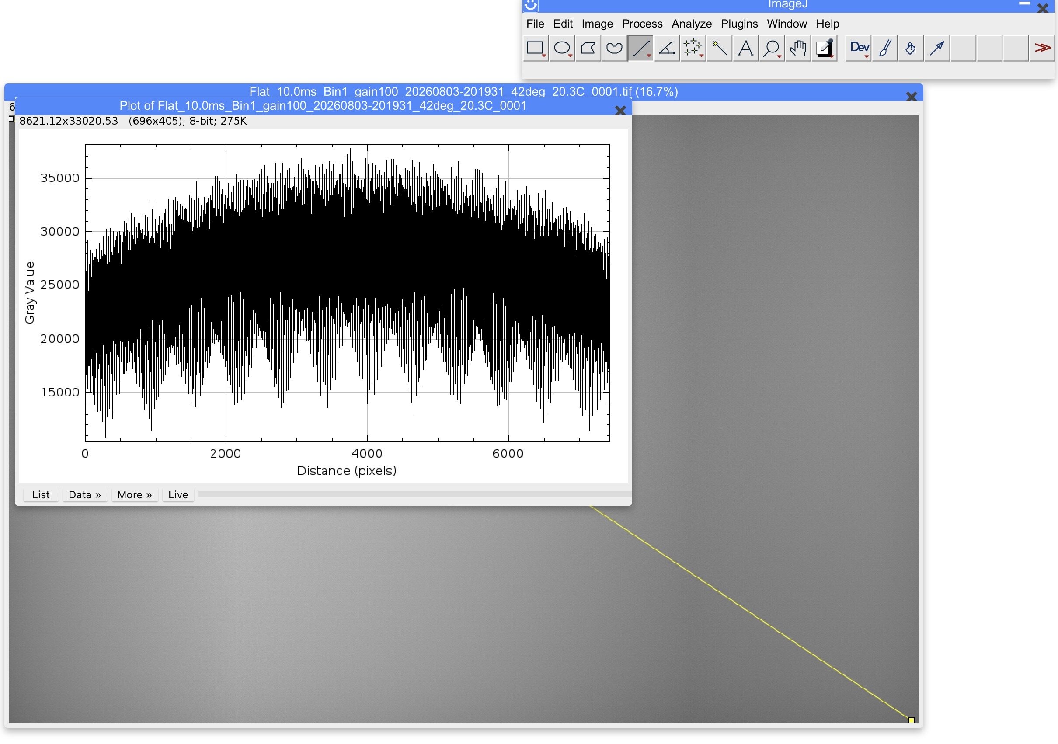Click the 2000 x-axis tick label
Viewport: 1058px width, 744px height.
(x=225, y=453)
